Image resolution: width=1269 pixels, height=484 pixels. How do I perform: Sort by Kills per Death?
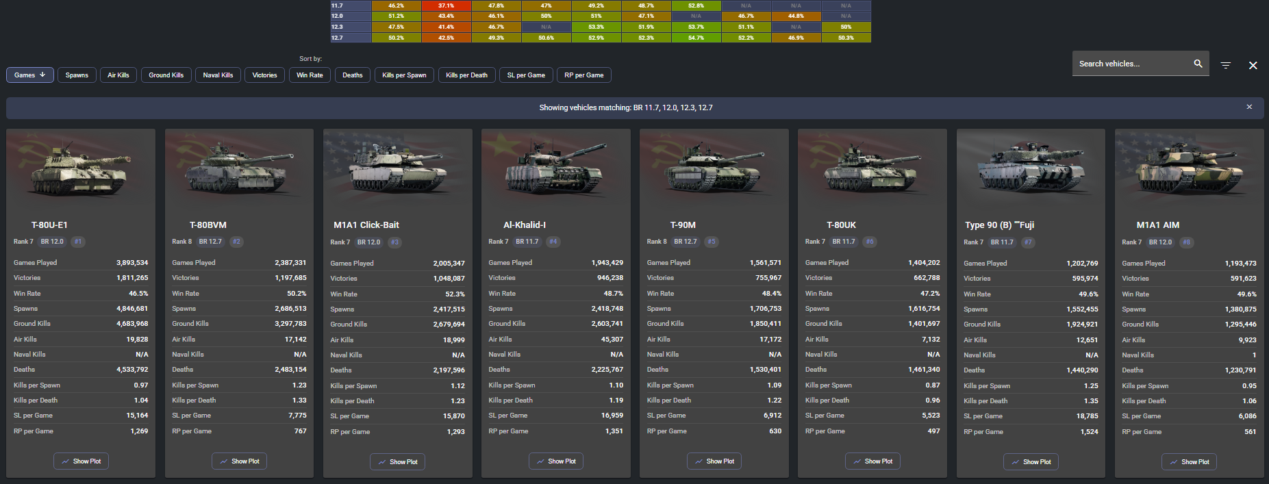[466, 75]
